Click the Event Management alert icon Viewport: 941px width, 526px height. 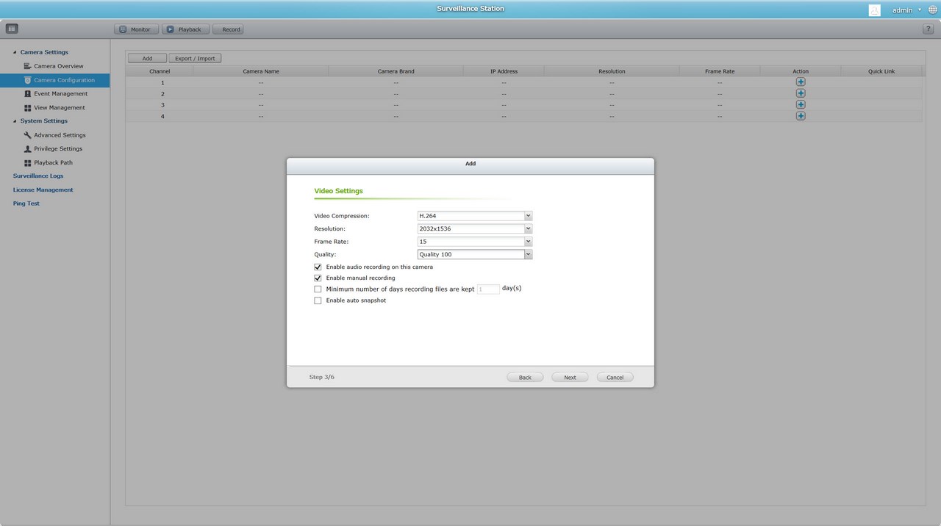coord(28,94)
